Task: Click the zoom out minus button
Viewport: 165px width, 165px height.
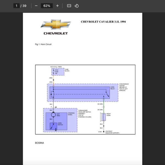Action: coord(36,6)
